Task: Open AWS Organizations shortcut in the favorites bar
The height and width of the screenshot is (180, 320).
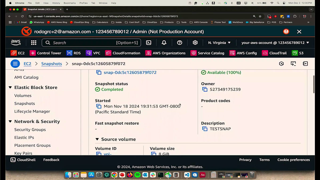Action: pos(165,53)
